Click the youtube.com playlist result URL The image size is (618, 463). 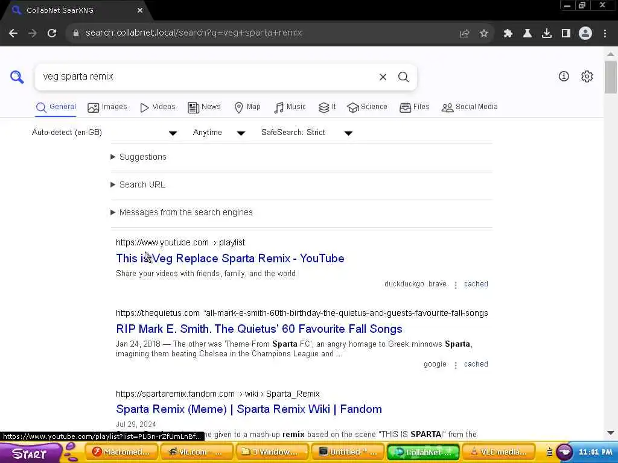180,242
